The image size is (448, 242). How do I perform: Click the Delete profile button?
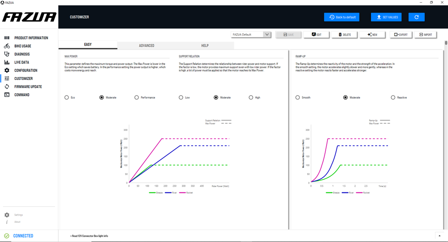[344, 34]
